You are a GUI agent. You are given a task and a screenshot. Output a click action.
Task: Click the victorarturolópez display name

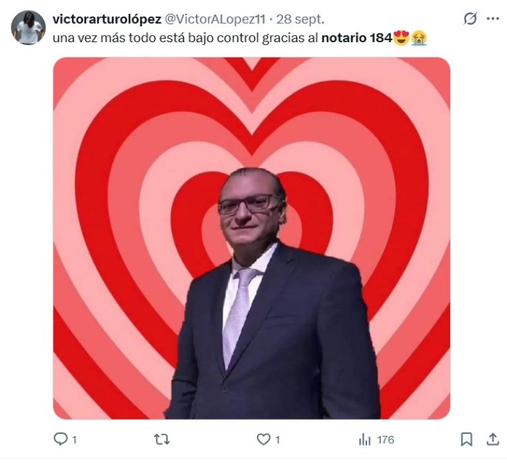107,19
